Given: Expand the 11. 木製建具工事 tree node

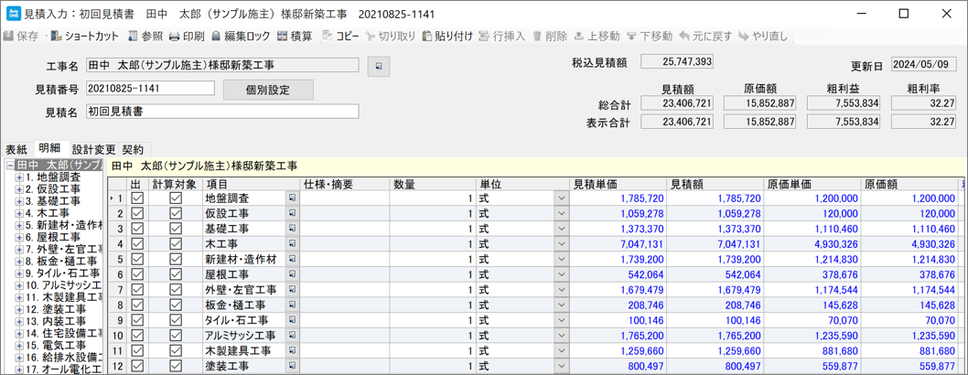Looking at the screenshot, I should [x=19, y=298].
